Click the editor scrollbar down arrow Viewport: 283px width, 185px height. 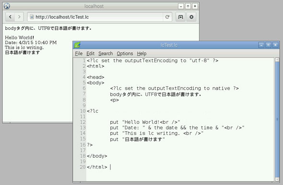(x=277, y=179)
